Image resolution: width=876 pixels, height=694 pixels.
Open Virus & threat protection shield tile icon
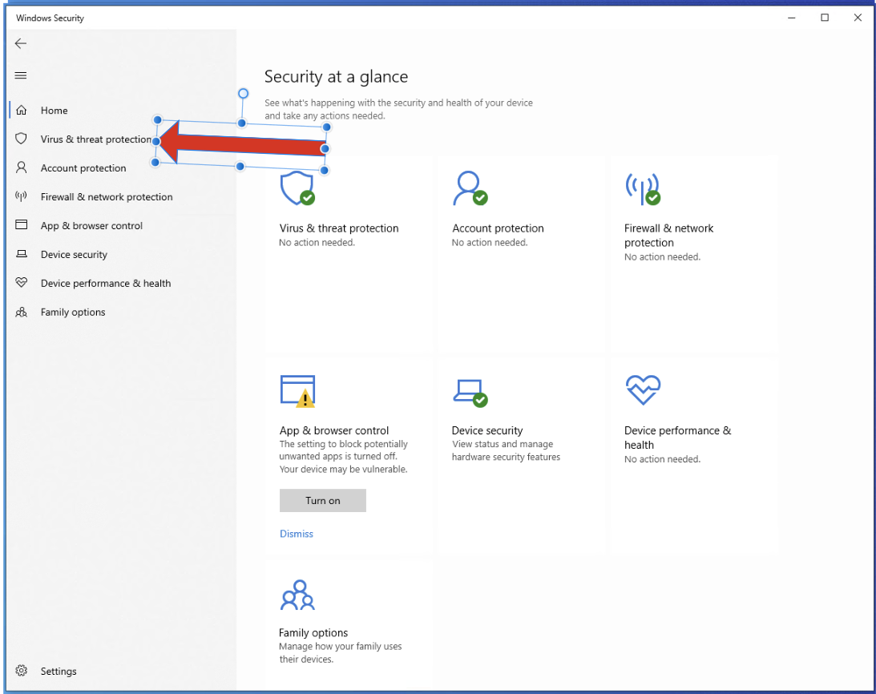297,188
